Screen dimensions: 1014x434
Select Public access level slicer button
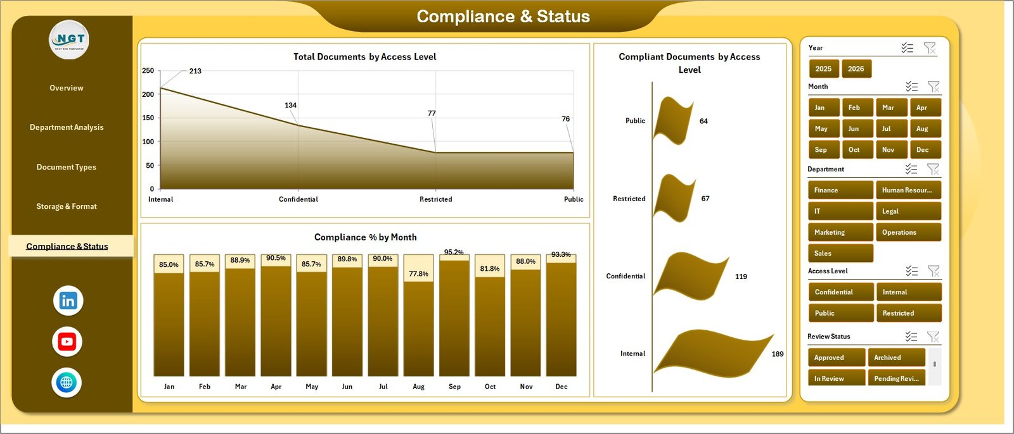842,313
